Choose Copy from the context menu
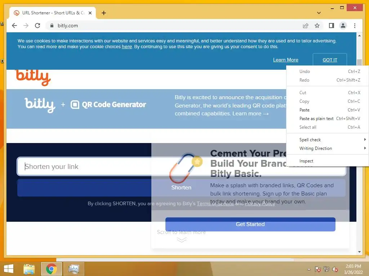Viewport: 369px width, 276px height. pos(327,101)
